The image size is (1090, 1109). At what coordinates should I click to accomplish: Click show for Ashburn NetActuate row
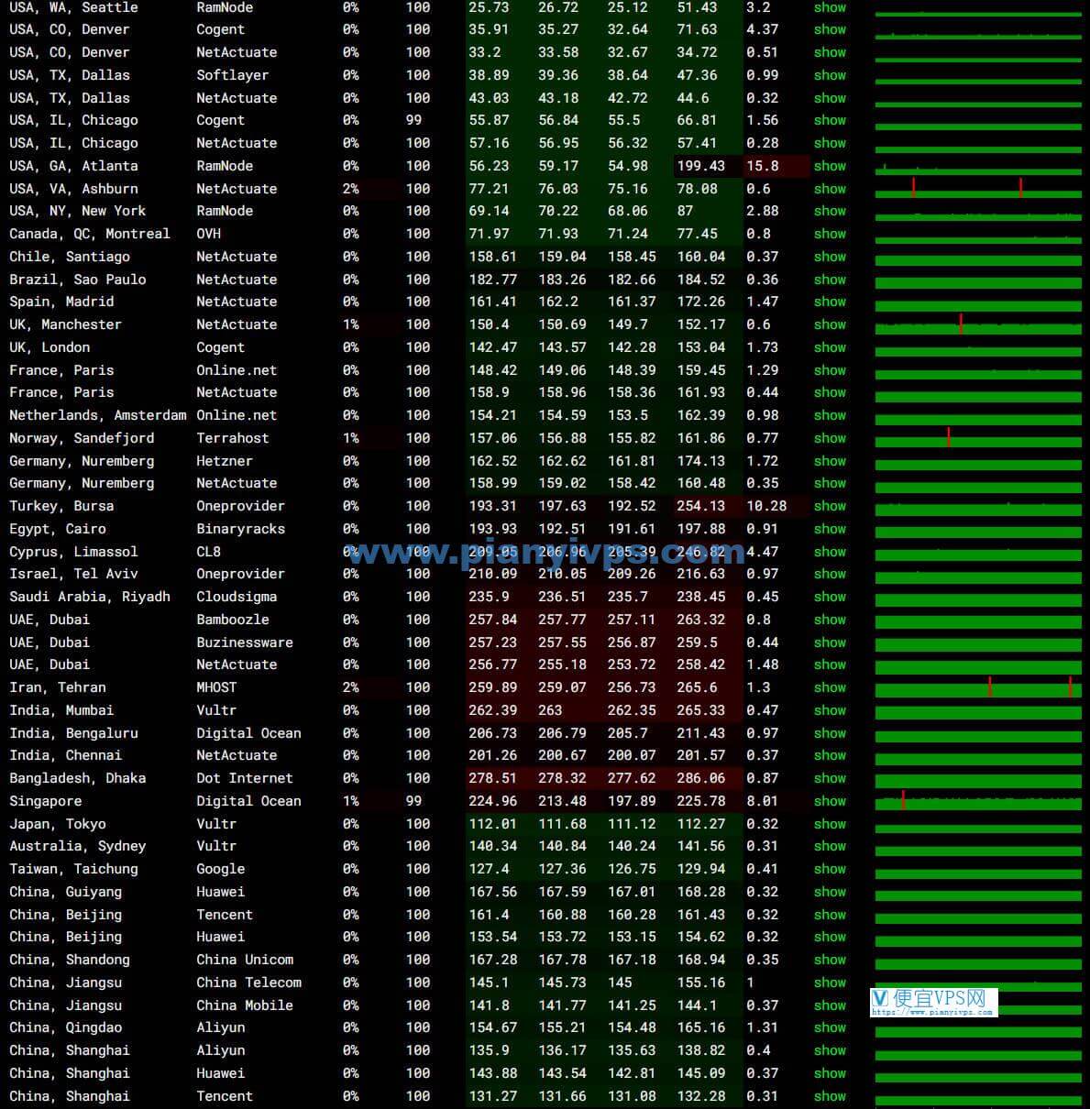(830, 189)
